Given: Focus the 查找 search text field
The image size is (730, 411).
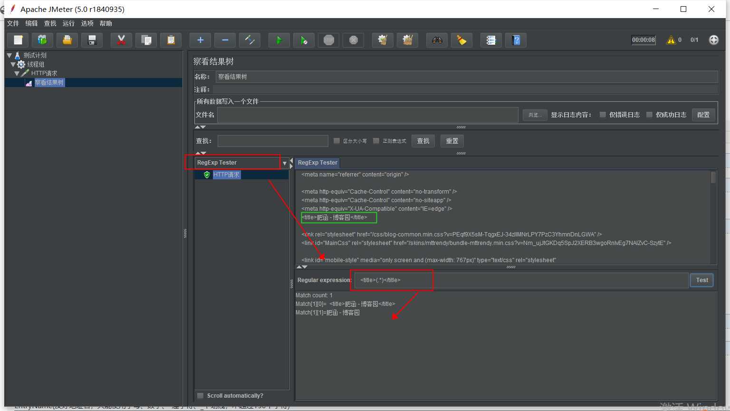Looking at the screenshot, I should tap(273, 141).
